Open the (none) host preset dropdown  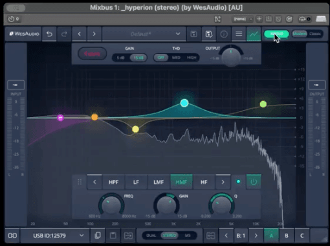(243, 19)
